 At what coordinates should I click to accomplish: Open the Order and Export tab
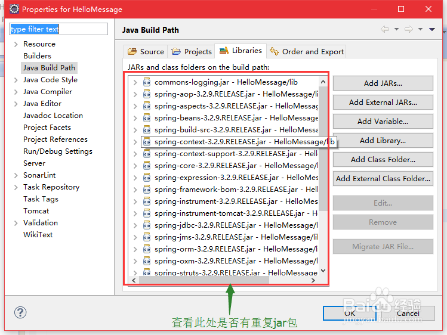pyautogui.click(x=307, y=51)
